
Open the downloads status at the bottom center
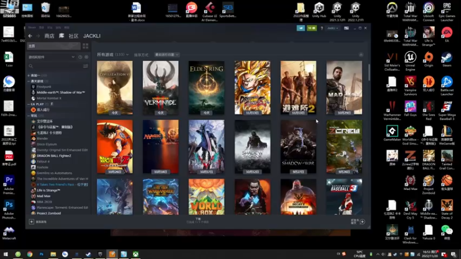point(198,220)
